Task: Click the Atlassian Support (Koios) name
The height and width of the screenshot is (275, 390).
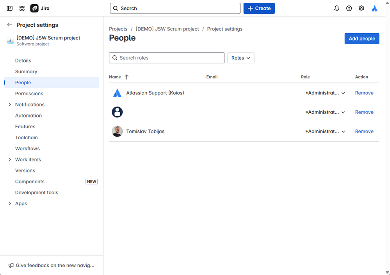Action: 155,93
